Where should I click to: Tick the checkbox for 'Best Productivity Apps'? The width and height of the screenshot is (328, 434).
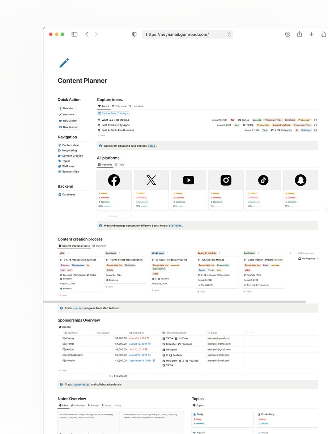[315, 125]
